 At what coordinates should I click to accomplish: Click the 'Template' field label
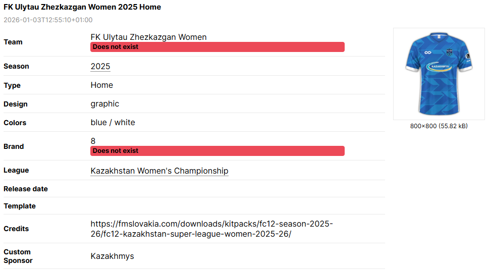tap(20, 206)
